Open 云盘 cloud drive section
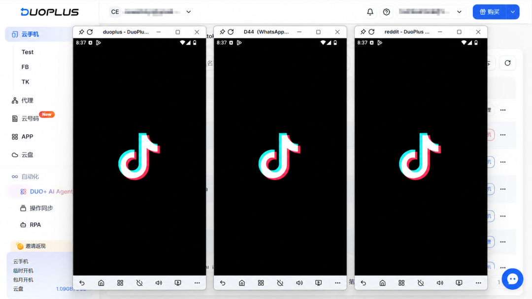The height and width of the screenshot is (299, 532). click(22, 155)
